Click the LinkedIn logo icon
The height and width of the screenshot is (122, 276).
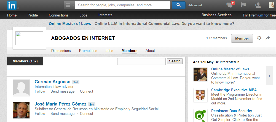click(12, 5)
